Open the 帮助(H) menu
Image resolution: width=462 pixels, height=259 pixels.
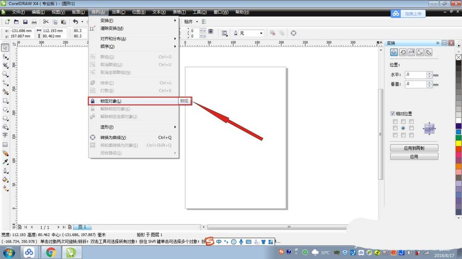(242, 12)
